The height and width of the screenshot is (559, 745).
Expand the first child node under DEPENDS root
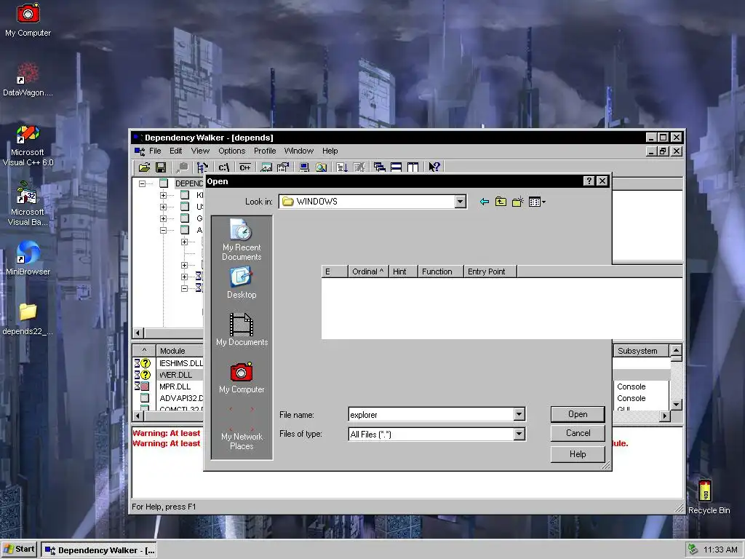[x=163, y=195]
